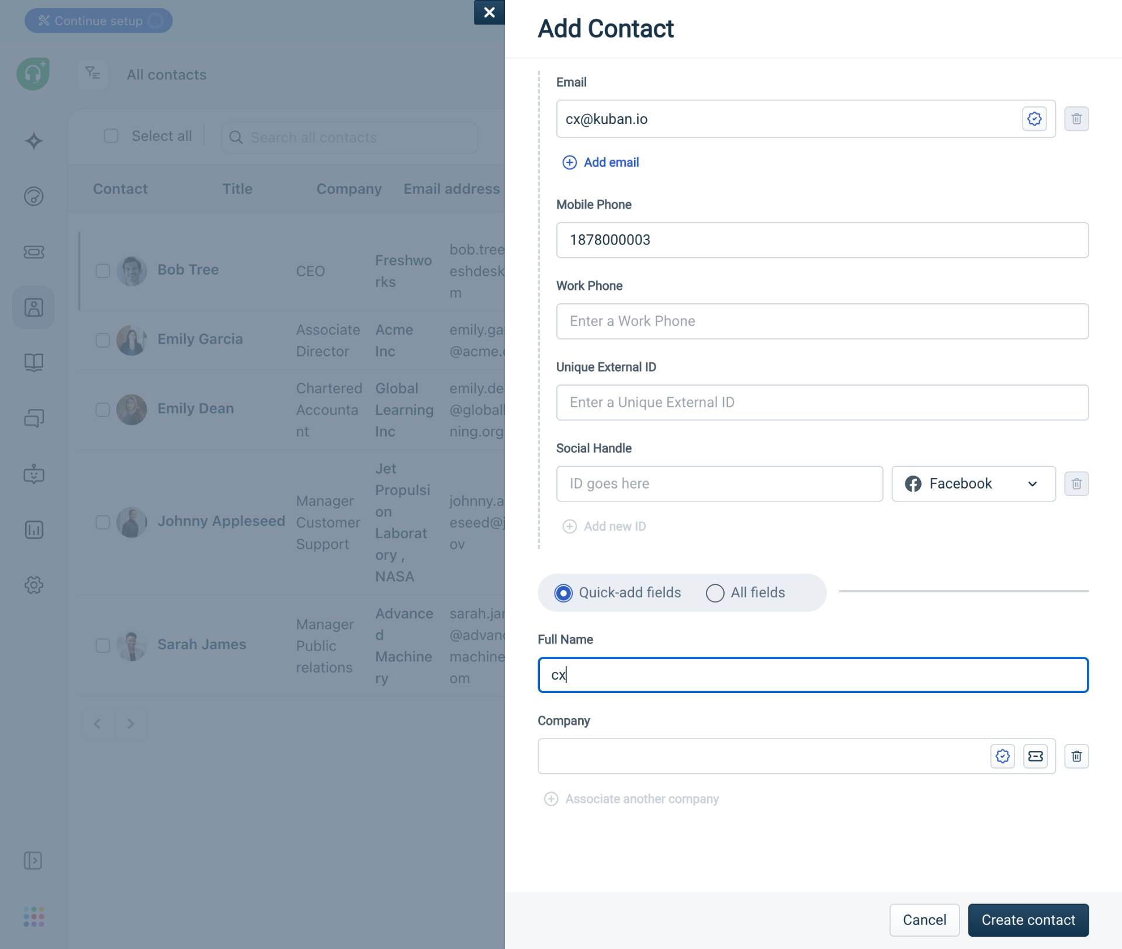The image size is (1122, 949).
Task: Delete the cx@kuban.io email entry
Action: click(1076, 119)
